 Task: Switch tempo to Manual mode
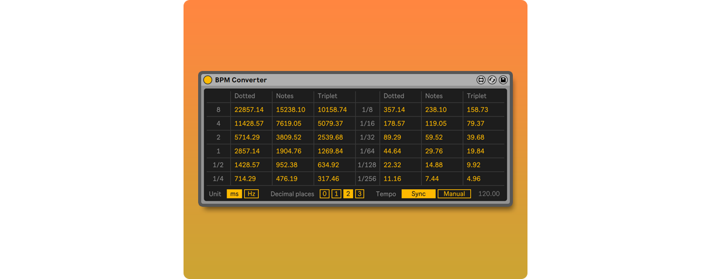pos(454,194)
